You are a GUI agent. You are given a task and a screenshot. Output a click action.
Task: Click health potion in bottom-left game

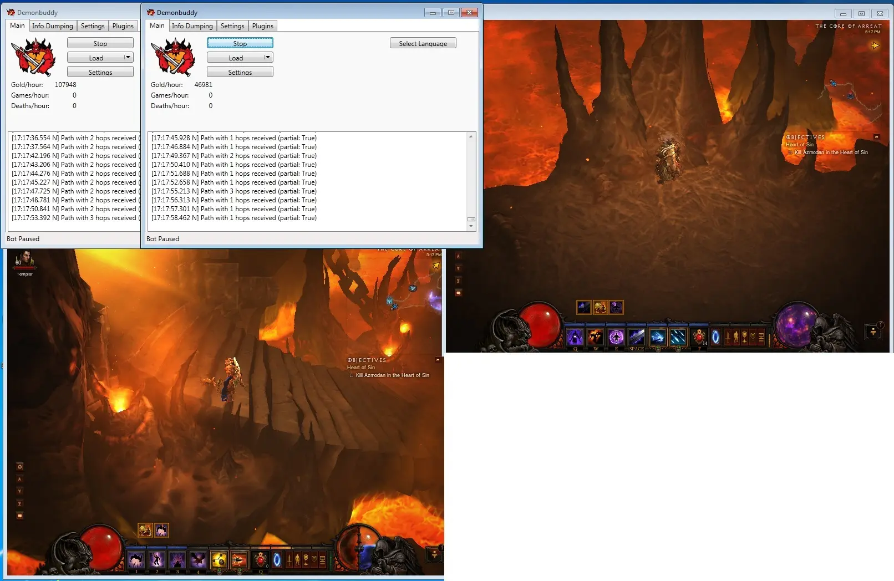(x=261, y=560)
